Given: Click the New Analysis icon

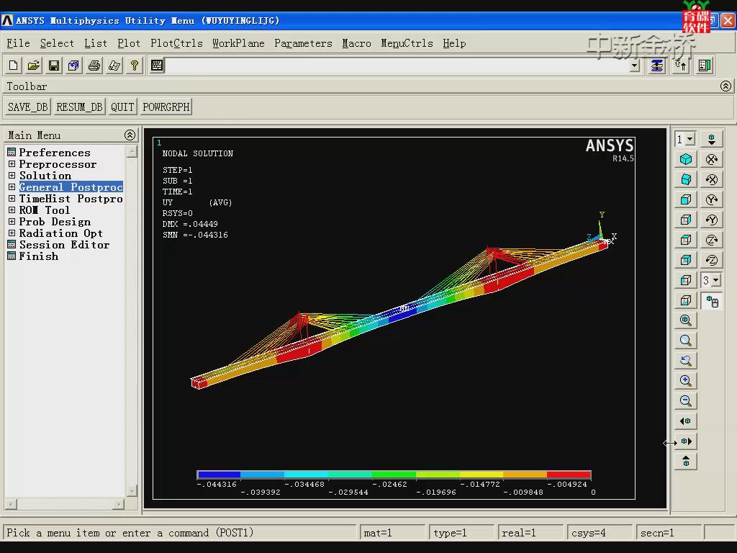Looking at the screenshot, I should (x=13, y=66).
